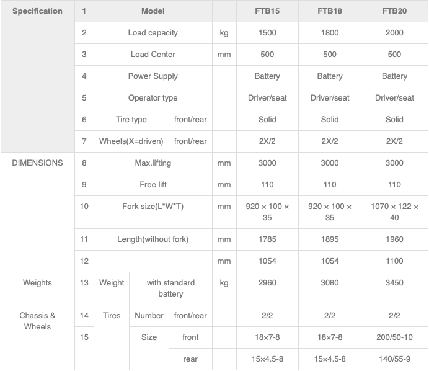Select the Fork size(L*W*T) label
The height and width of the screenshot is (371, 429).
point(153,207)
